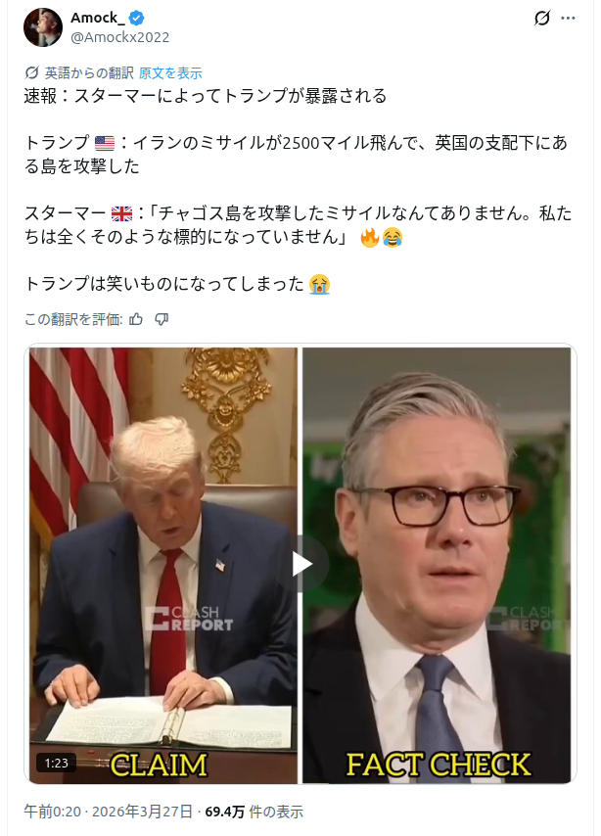
Task: Click the CLAIM side of the video
Action: coord(163,565)
